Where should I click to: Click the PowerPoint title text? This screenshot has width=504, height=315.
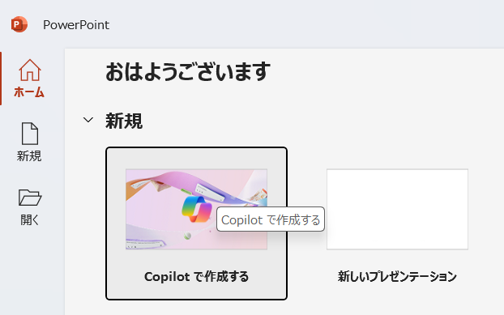pyautogui.click(x=76, y=25)
